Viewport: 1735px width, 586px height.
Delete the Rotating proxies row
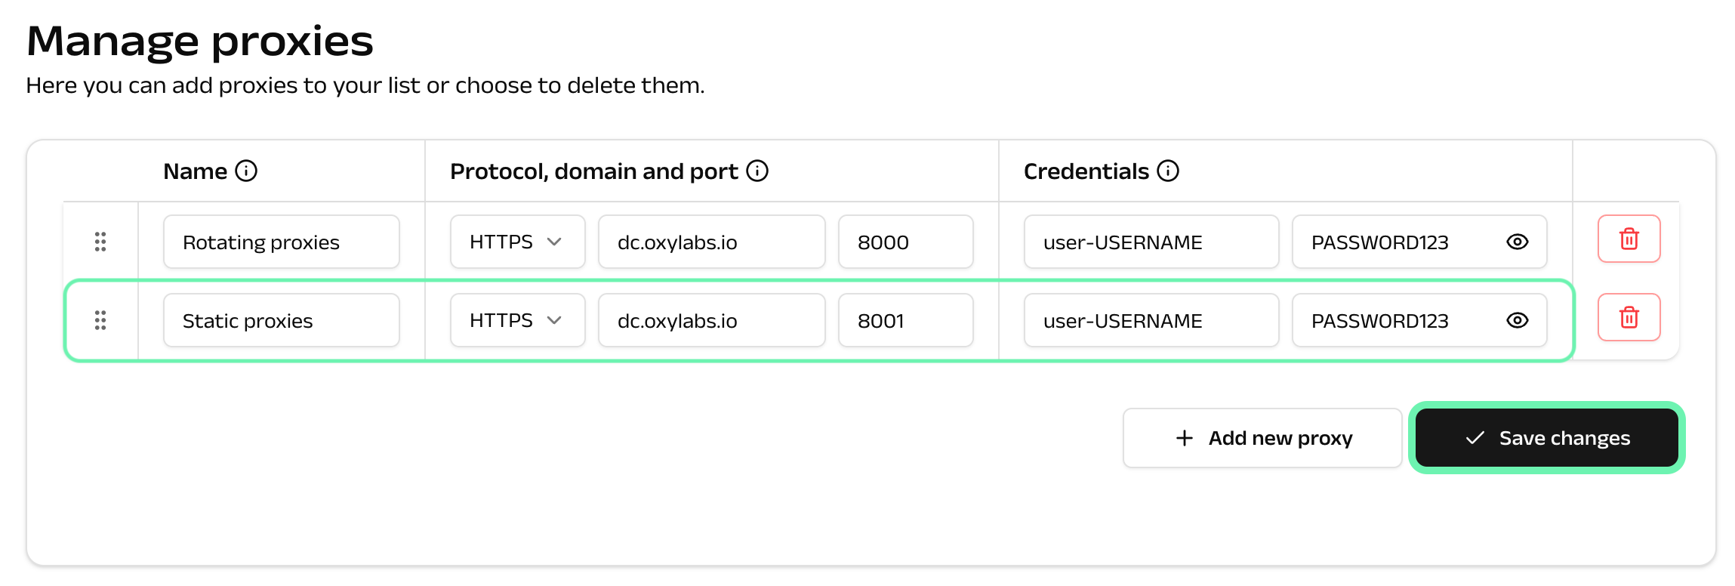point(1629,239)
